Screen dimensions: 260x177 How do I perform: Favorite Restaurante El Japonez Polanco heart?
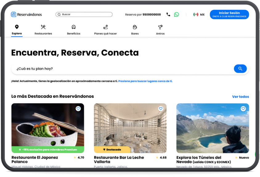(78, 108)
